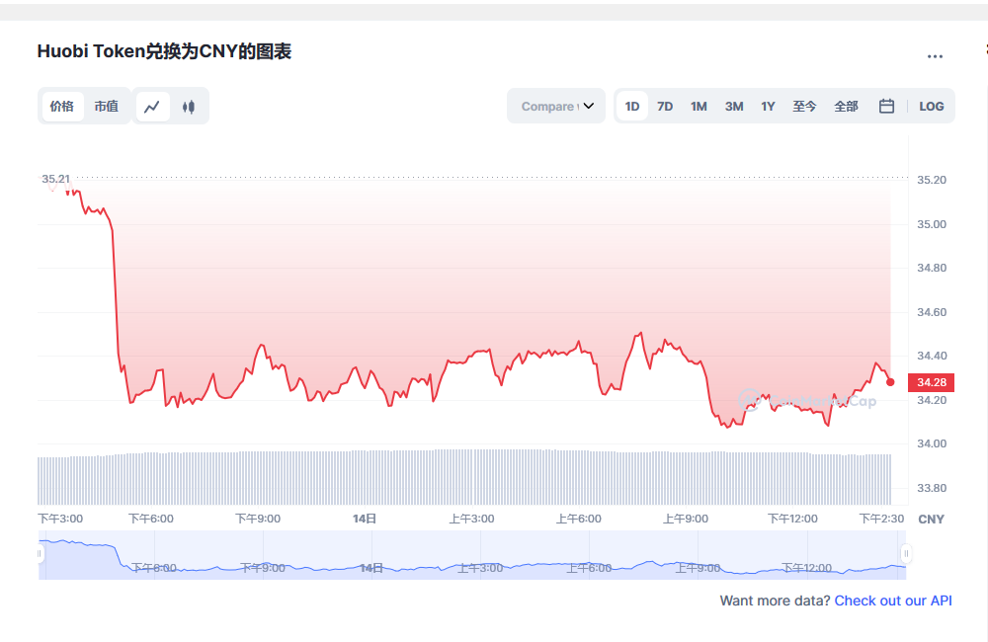Click the 33.80 price axis label
The width and height of the screenshot is (988, 642).
pyautogui.click(x=932, y=488)
